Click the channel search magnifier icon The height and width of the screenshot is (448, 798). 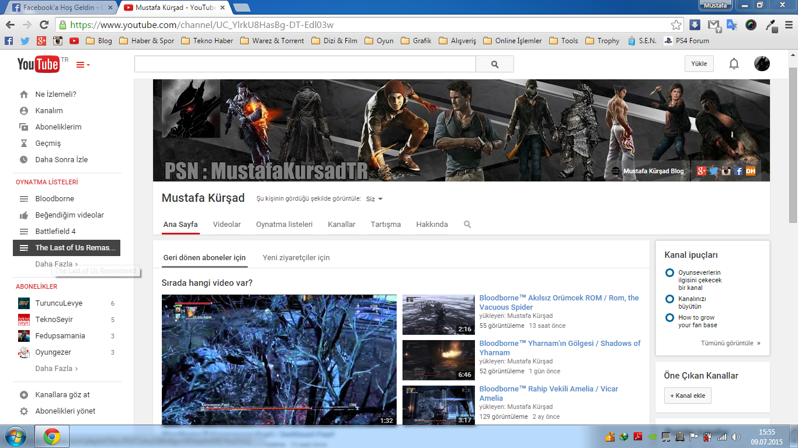pyautogui.click(x=467, y=224)
